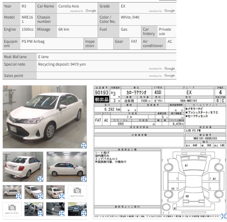Image resolution: width=227 pixels, height=222 pixels.
Task: Click the 'XX' mark on the car damage diagram
Action: (187, 196)
